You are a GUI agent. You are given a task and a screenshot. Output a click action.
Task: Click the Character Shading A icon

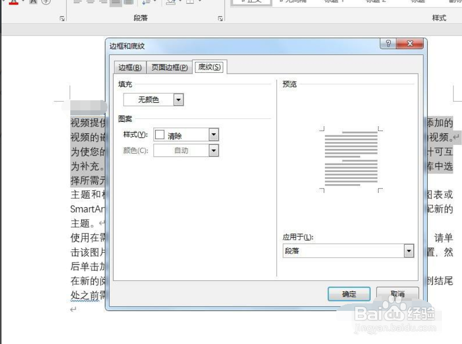pos(32,2)
